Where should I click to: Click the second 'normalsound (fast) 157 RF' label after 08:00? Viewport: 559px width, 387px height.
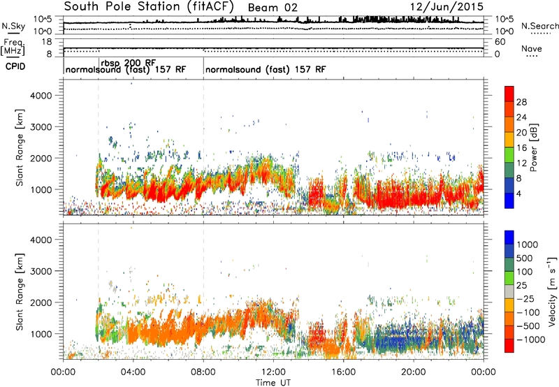point(266,69)
